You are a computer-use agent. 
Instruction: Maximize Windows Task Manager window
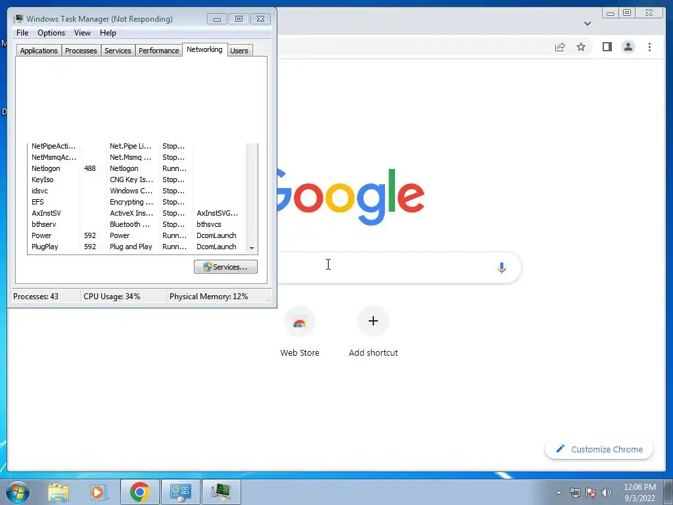click(x=239, y=19)
